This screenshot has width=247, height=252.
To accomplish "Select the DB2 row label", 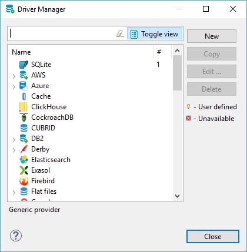I will (37, 139).
